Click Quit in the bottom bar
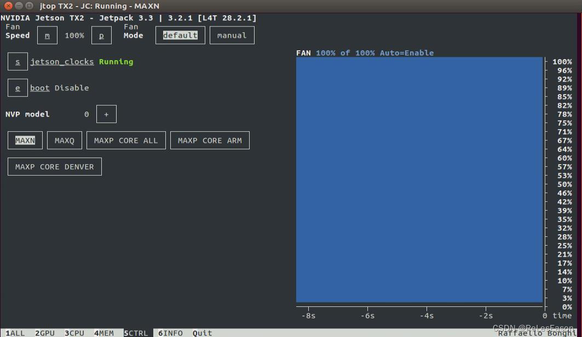 tap(202, 333)
